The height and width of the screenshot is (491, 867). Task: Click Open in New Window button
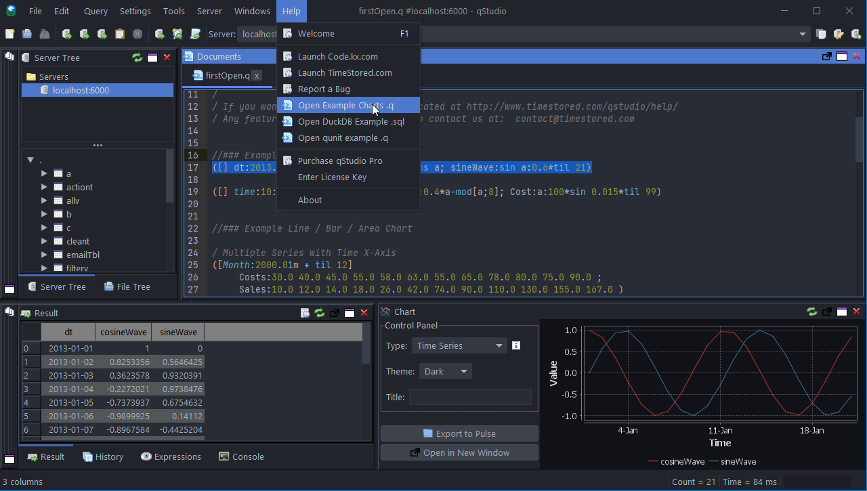coord(459,452)
